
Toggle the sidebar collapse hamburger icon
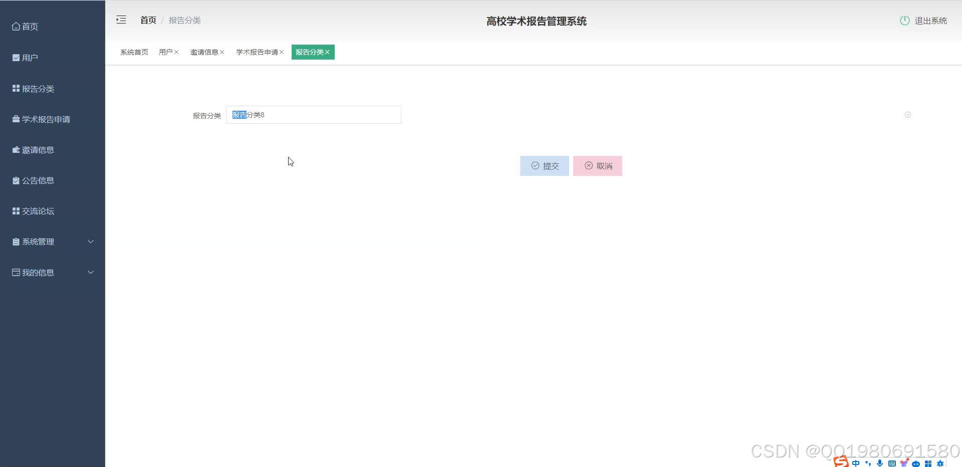pos(121,20)
